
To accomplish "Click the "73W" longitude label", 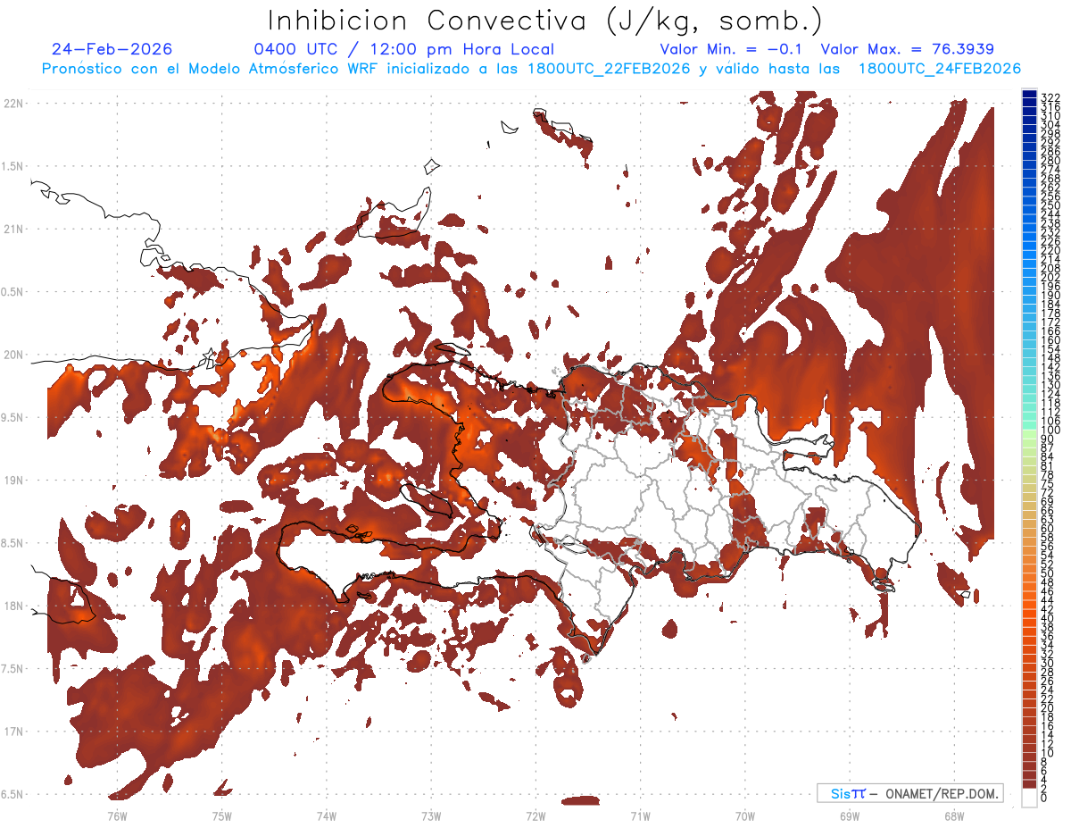I will [x=431, y=815].
